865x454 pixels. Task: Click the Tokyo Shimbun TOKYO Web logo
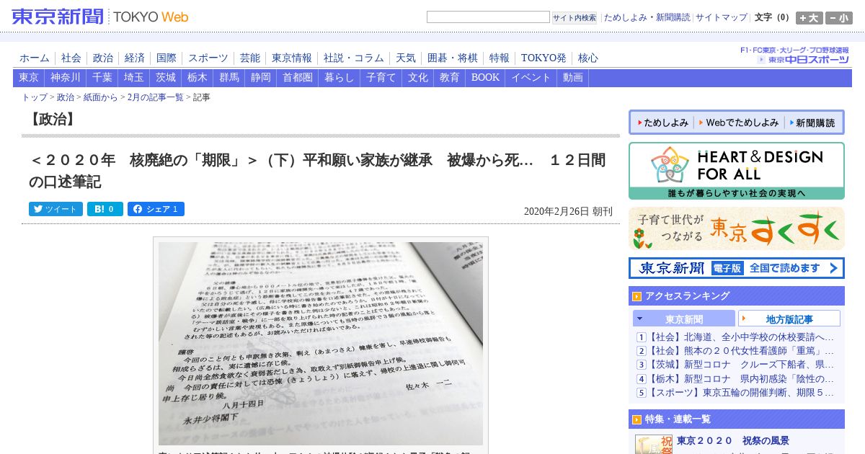100,17
